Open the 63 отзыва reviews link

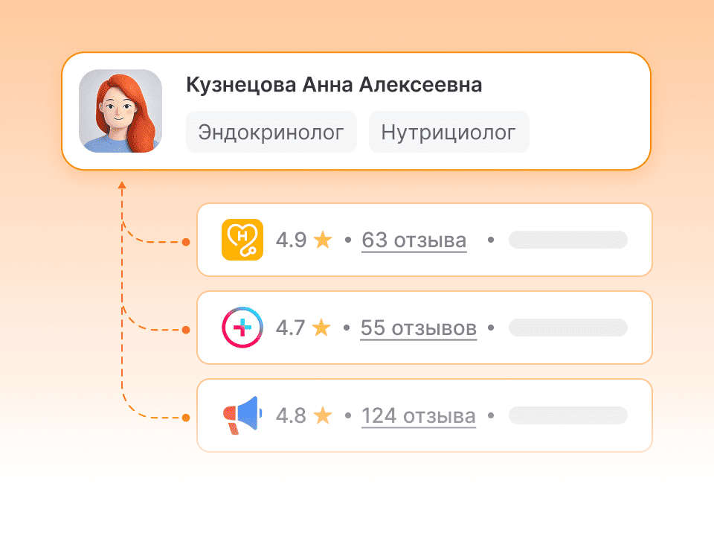pos(414,240)
